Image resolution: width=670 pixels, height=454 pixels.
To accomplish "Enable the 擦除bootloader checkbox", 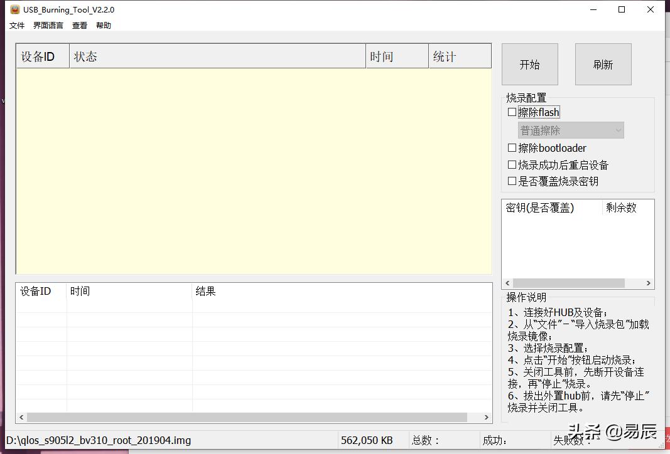I will pyautogui.click(x=512, y=147).
